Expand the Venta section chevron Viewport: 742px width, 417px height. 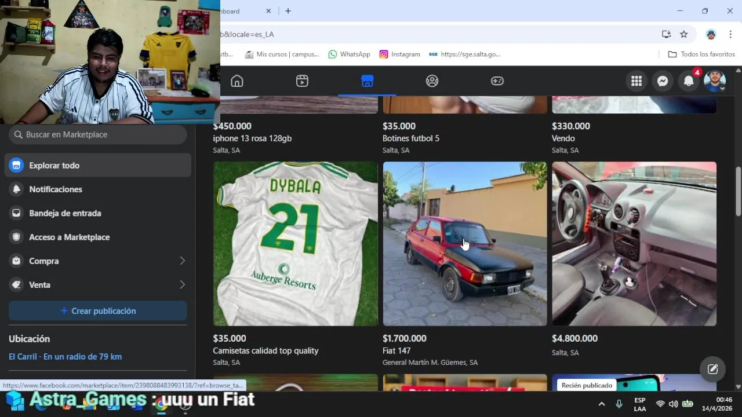click(x=182, y=284)
